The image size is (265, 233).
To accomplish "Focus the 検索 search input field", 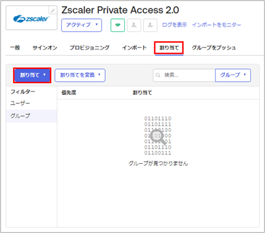I will [x=184, y=75].
